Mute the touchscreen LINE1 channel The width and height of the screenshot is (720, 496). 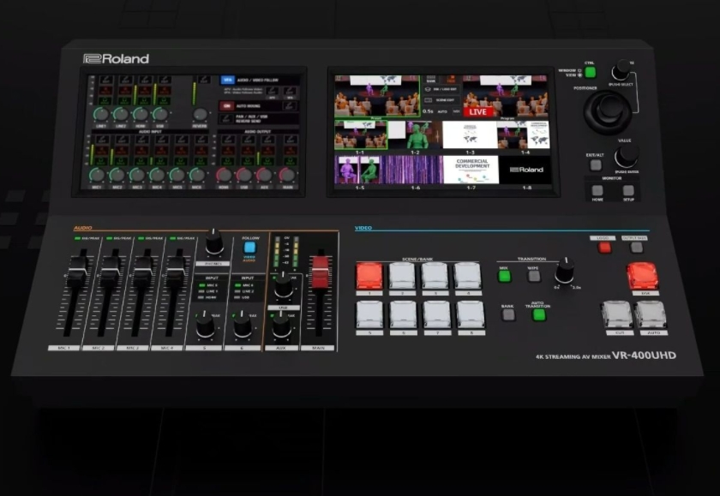106,91
